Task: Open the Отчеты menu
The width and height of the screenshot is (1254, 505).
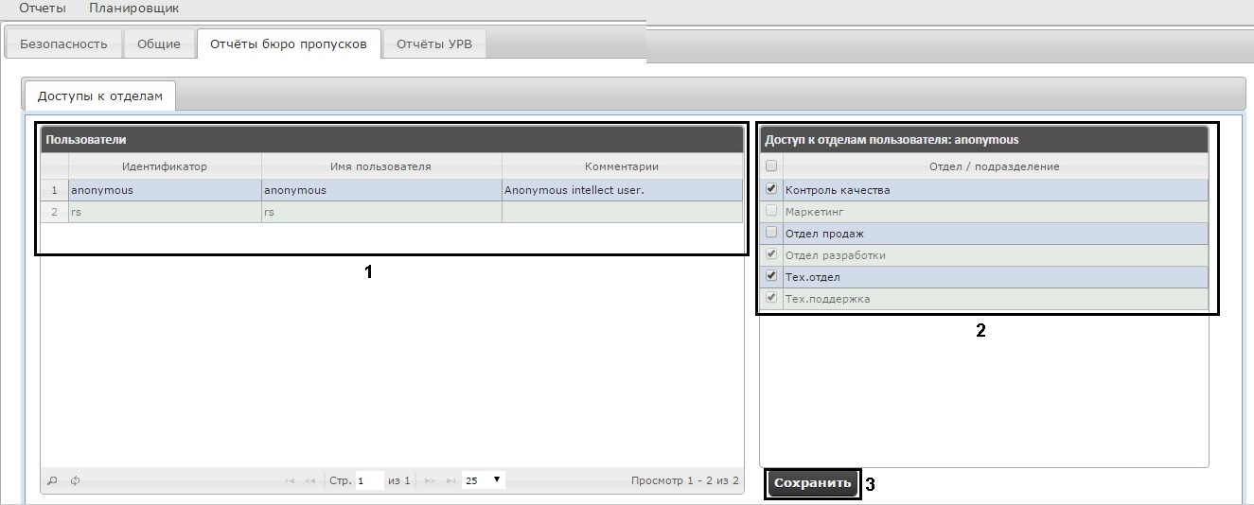Action: click(x=43, y=9)
